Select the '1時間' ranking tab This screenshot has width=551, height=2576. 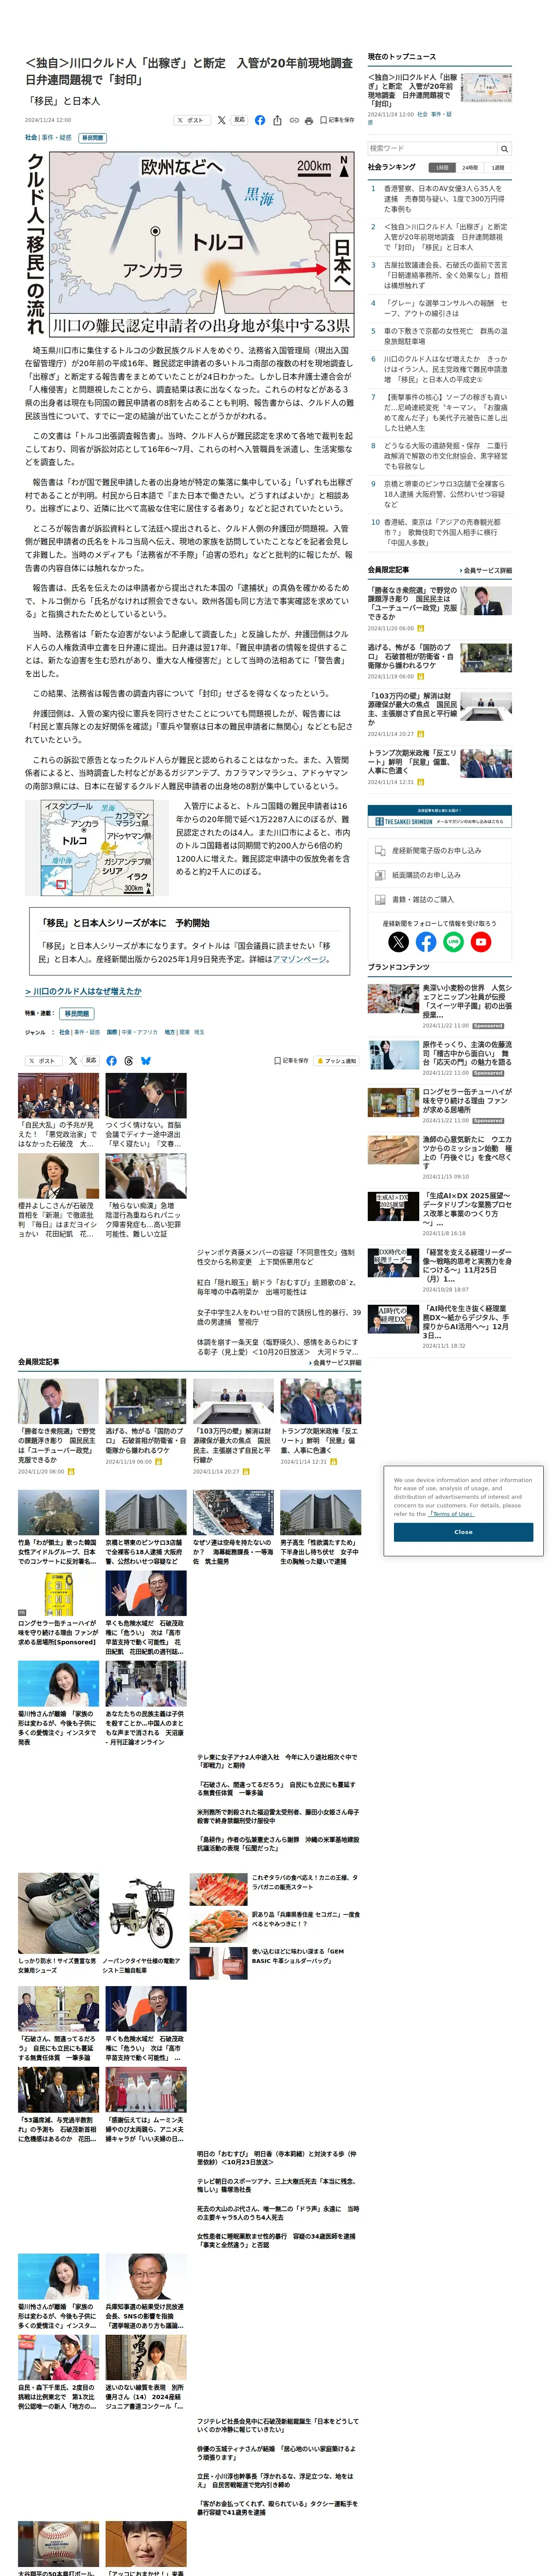[442, 168]
